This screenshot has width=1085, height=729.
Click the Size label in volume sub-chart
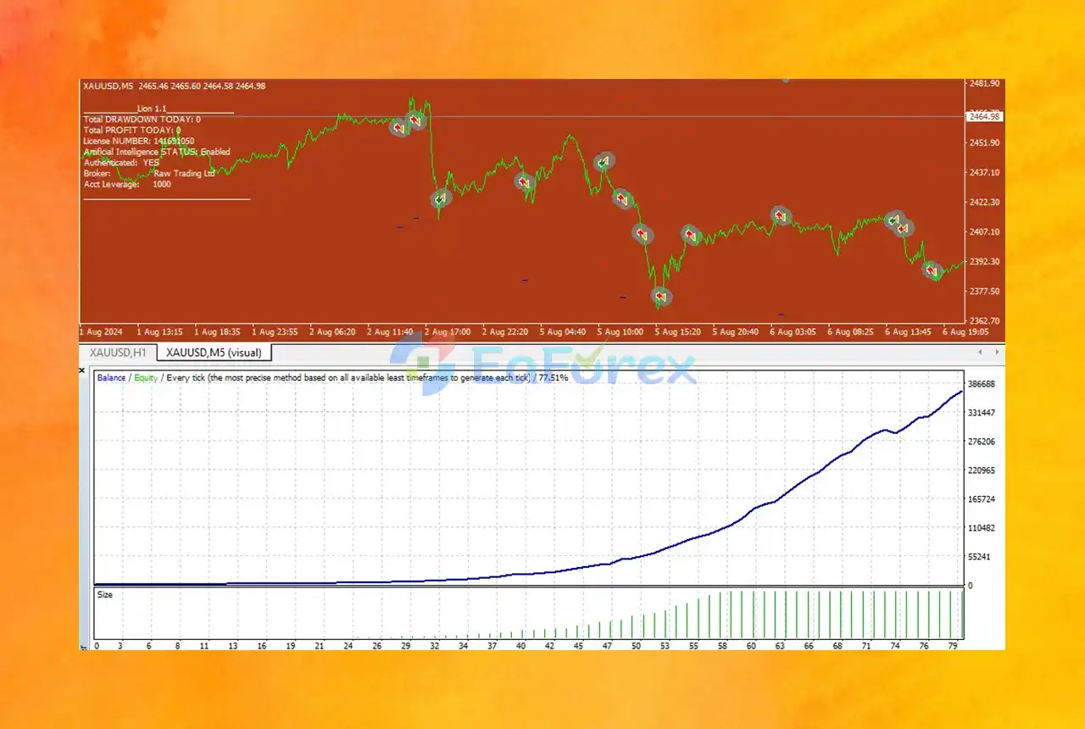pos(104,595)
